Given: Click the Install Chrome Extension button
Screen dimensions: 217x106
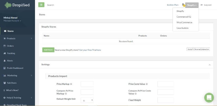Looking at the screenshot, I should tap(198, 49).
